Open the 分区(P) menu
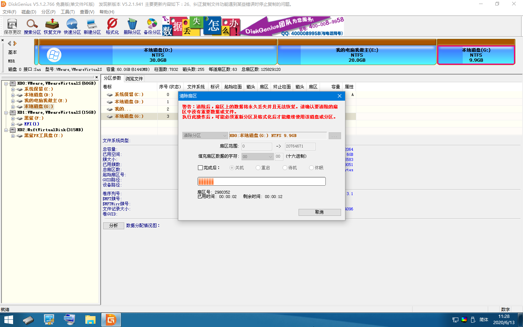Image resolution: width=523 pixels, height=327 pixels. coord(48,12)
